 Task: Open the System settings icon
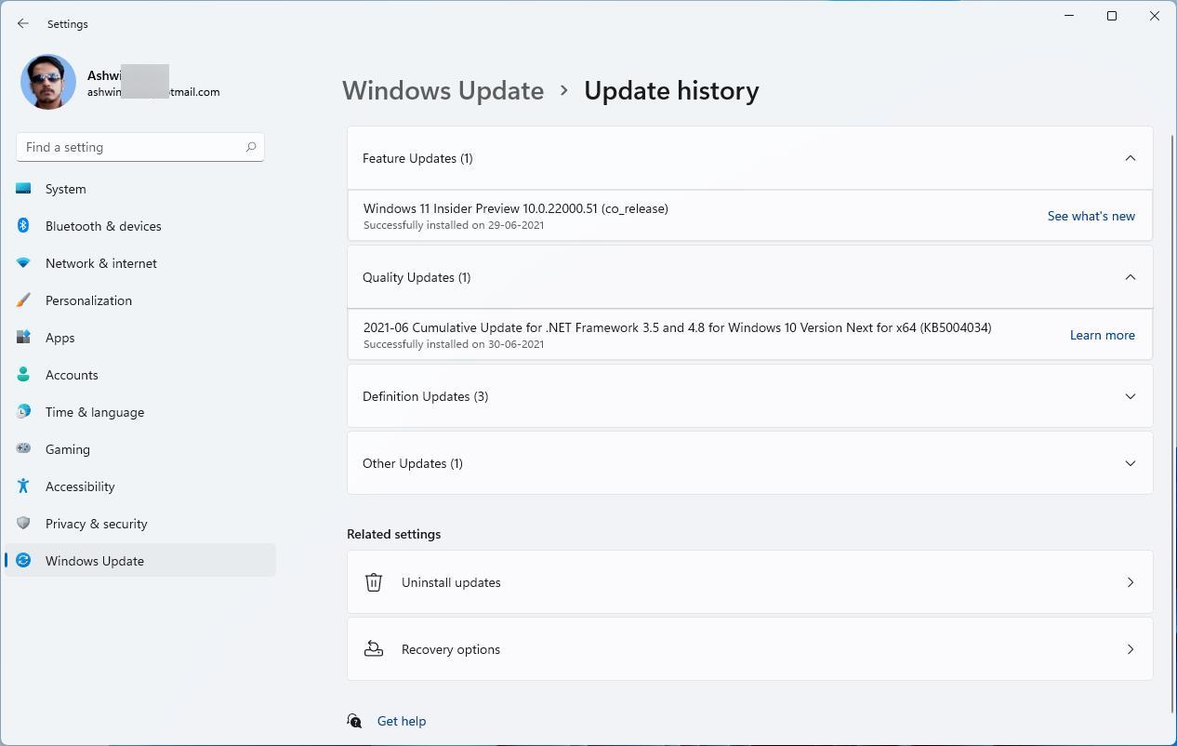pos(23,189)
